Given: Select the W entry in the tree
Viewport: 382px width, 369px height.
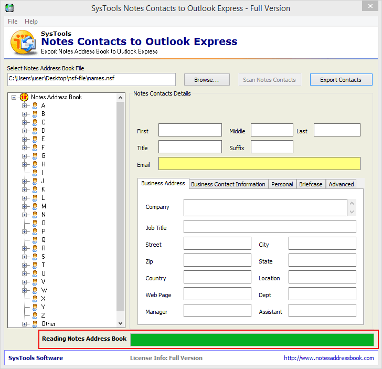Looking at the screenshot, I should (44, 290).
